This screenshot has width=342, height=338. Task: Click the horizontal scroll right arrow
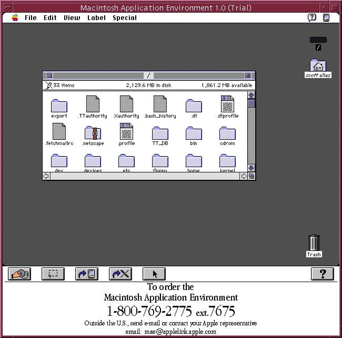click(x=244, y=176)
